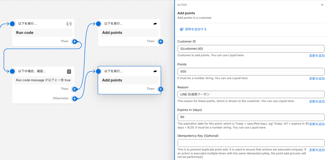This screenshot has width=327, height=160.
Task: Click 変数を追加 under Customer ID
Action: tap(317, 56)
